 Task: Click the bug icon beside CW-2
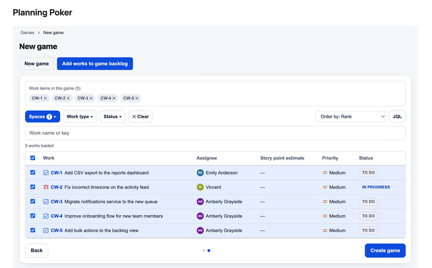[46, 187]
